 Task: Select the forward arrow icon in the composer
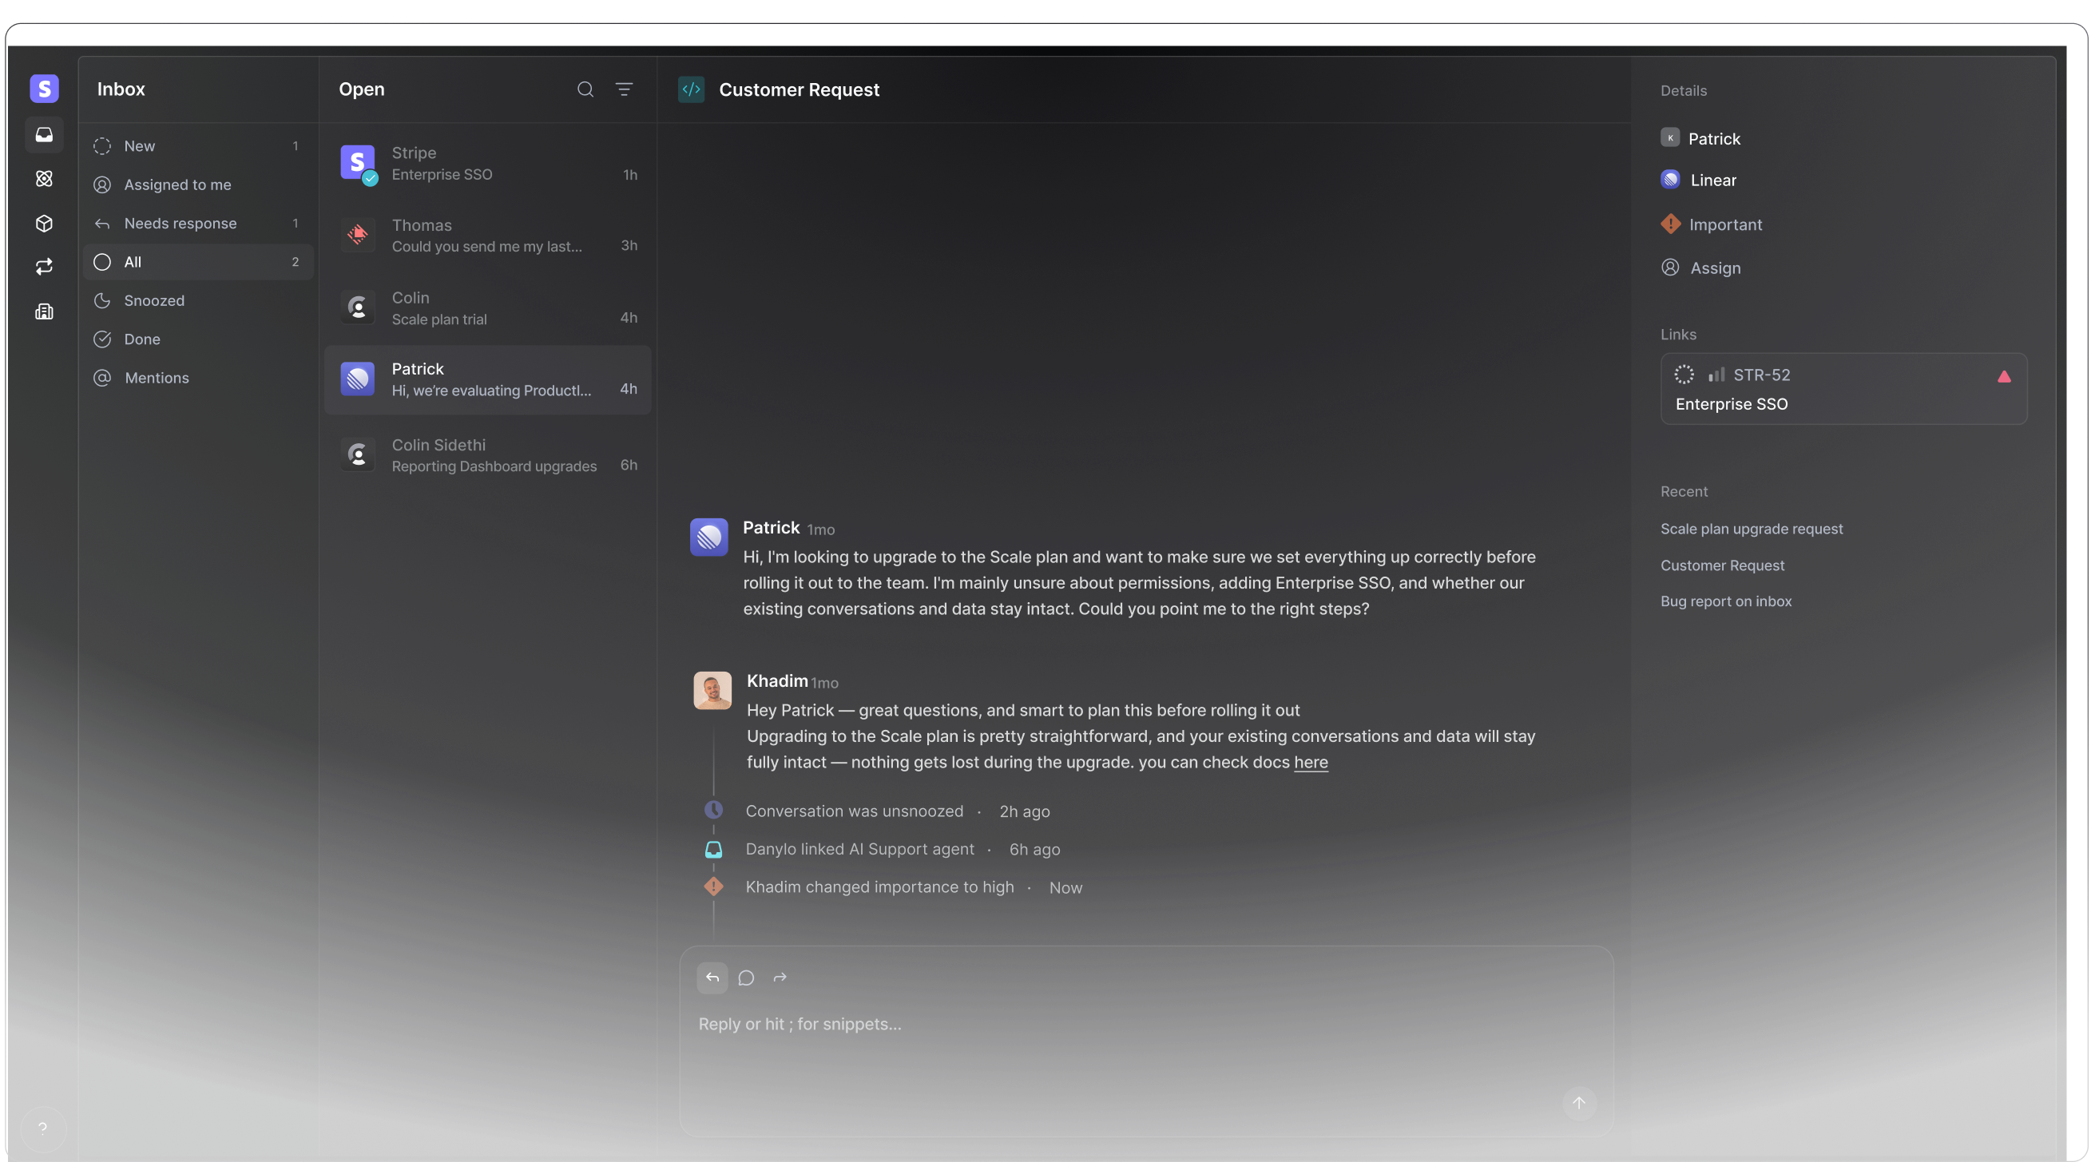tap(780, 978)
